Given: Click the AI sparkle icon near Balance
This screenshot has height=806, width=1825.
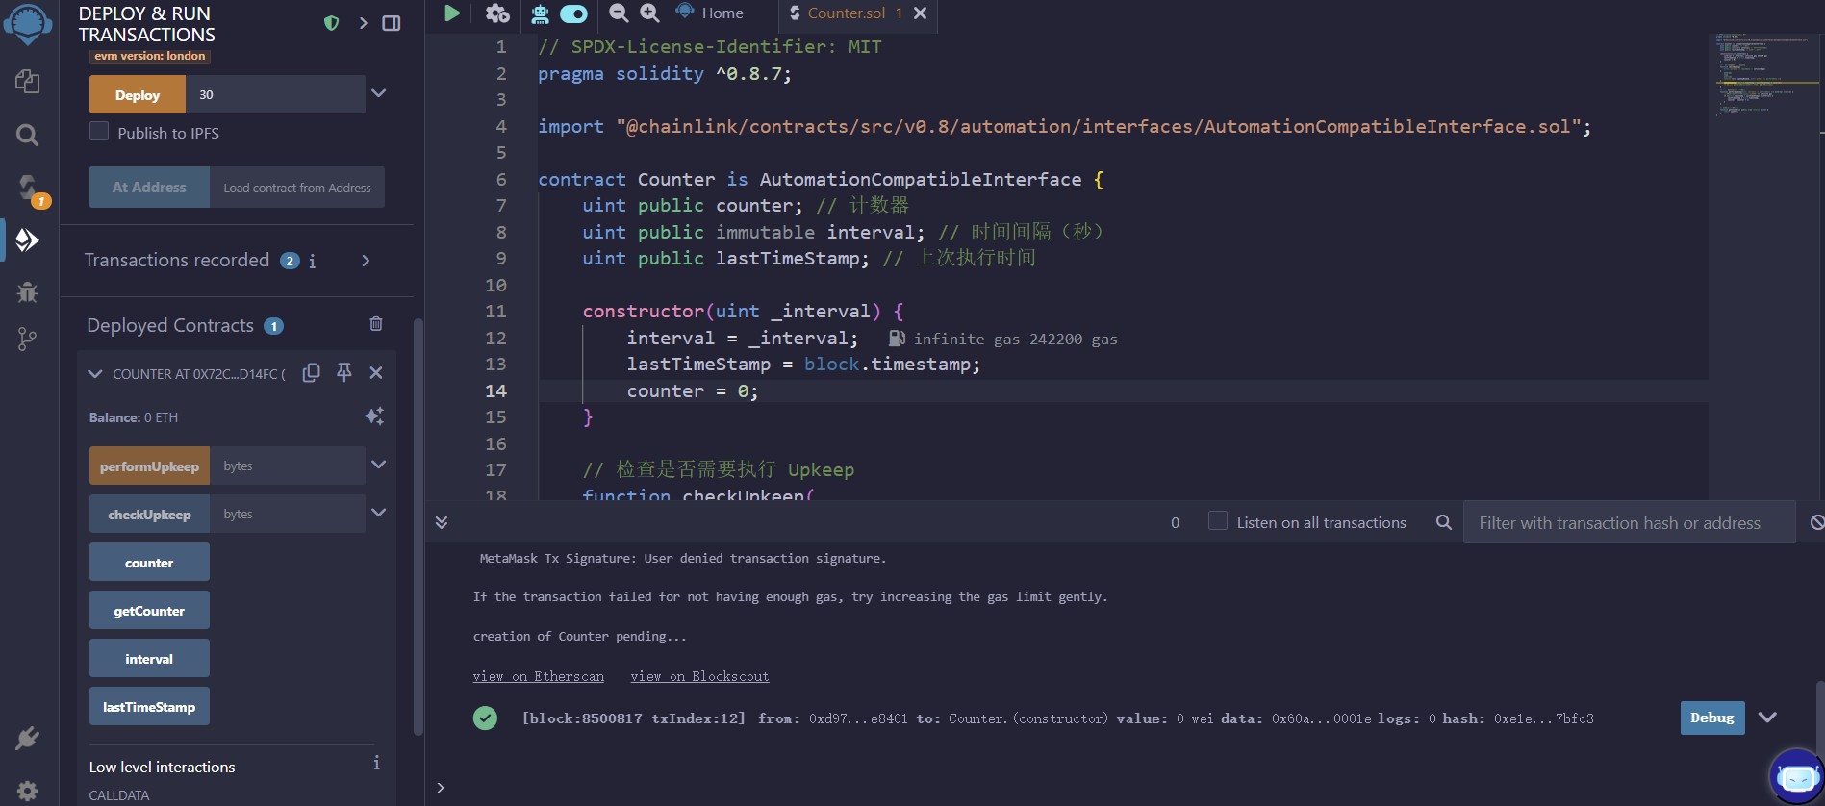Looking at the screenshot, I should [374, 416].
